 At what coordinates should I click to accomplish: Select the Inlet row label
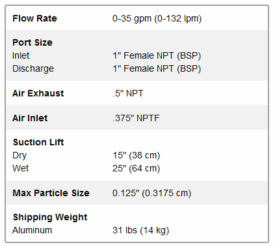point(21,55)
